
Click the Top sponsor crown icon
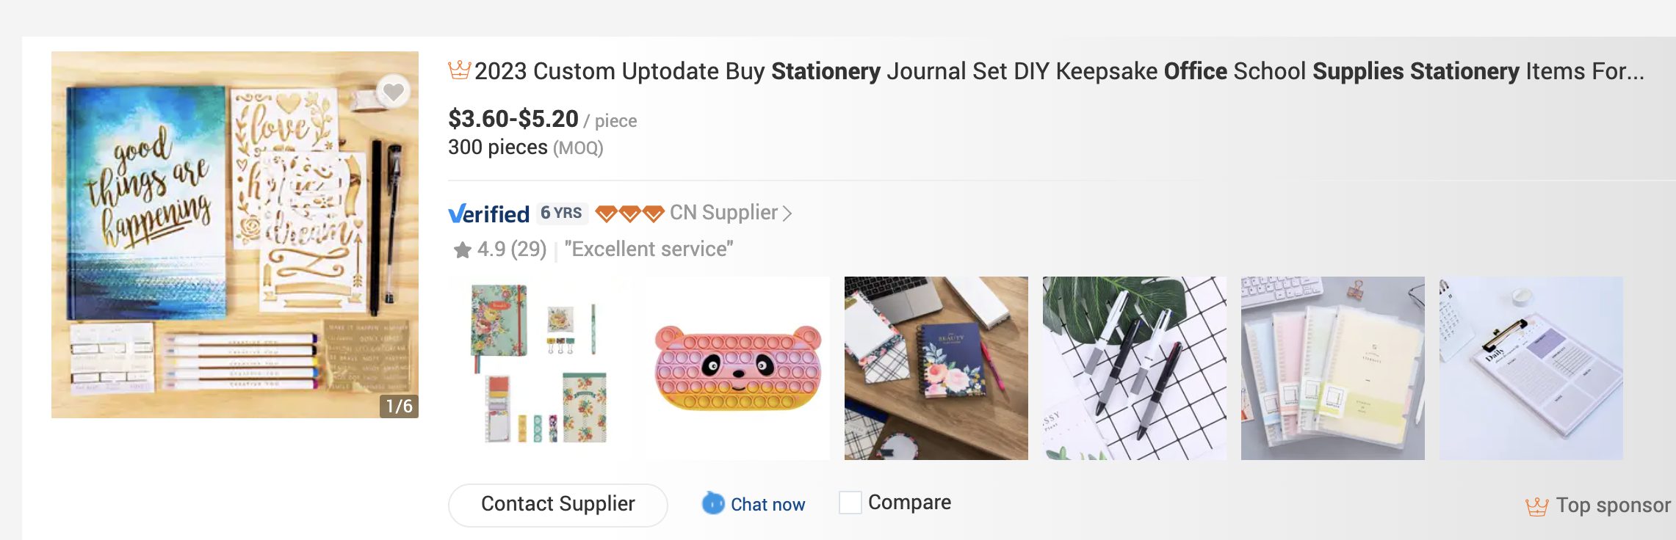click(1536, 506)
